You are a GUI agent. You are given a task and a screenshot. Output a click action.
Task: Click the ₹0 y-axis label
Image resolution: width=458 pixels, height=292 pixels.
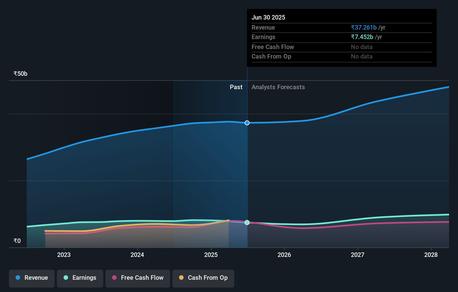point(17,241)
